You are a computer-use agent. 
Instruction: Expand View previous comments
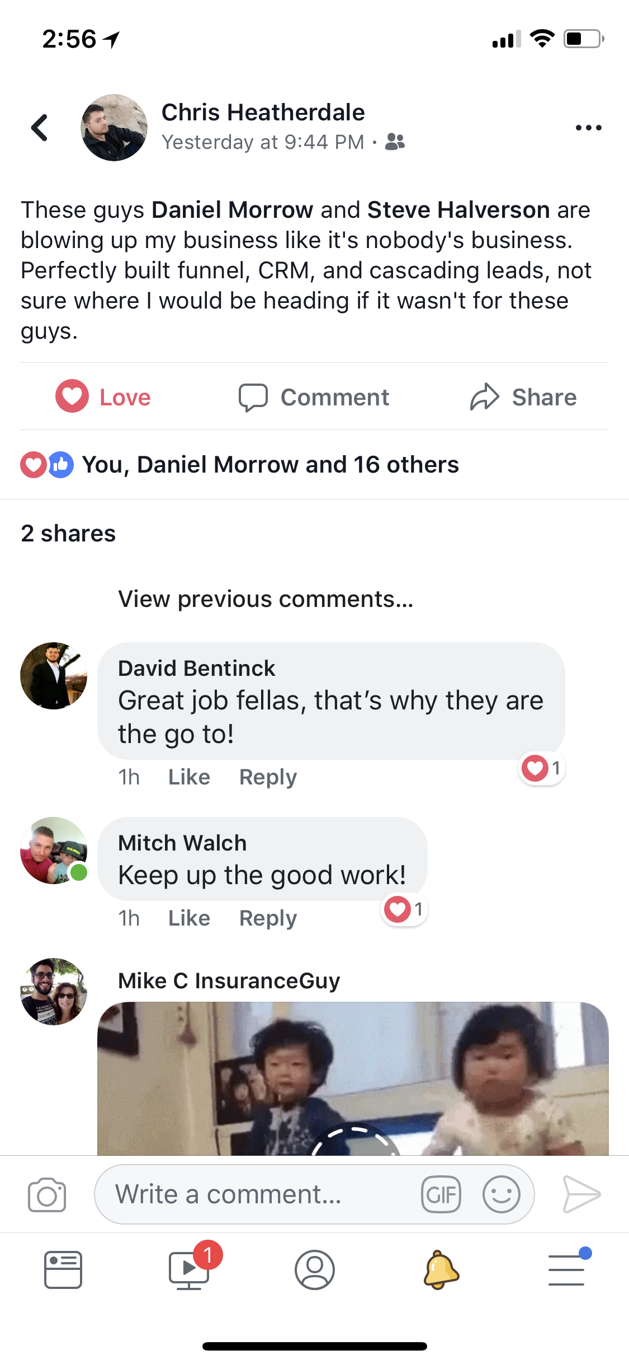266,599
